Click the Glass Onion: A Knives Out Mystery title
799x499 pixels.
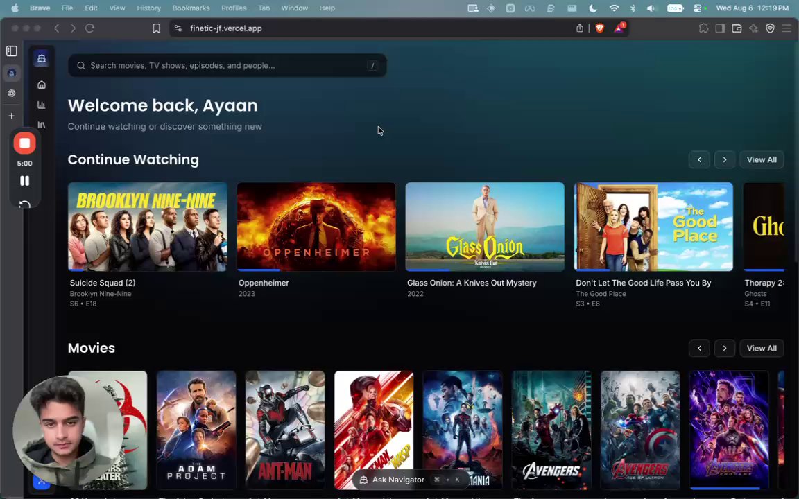pos(472,283)
